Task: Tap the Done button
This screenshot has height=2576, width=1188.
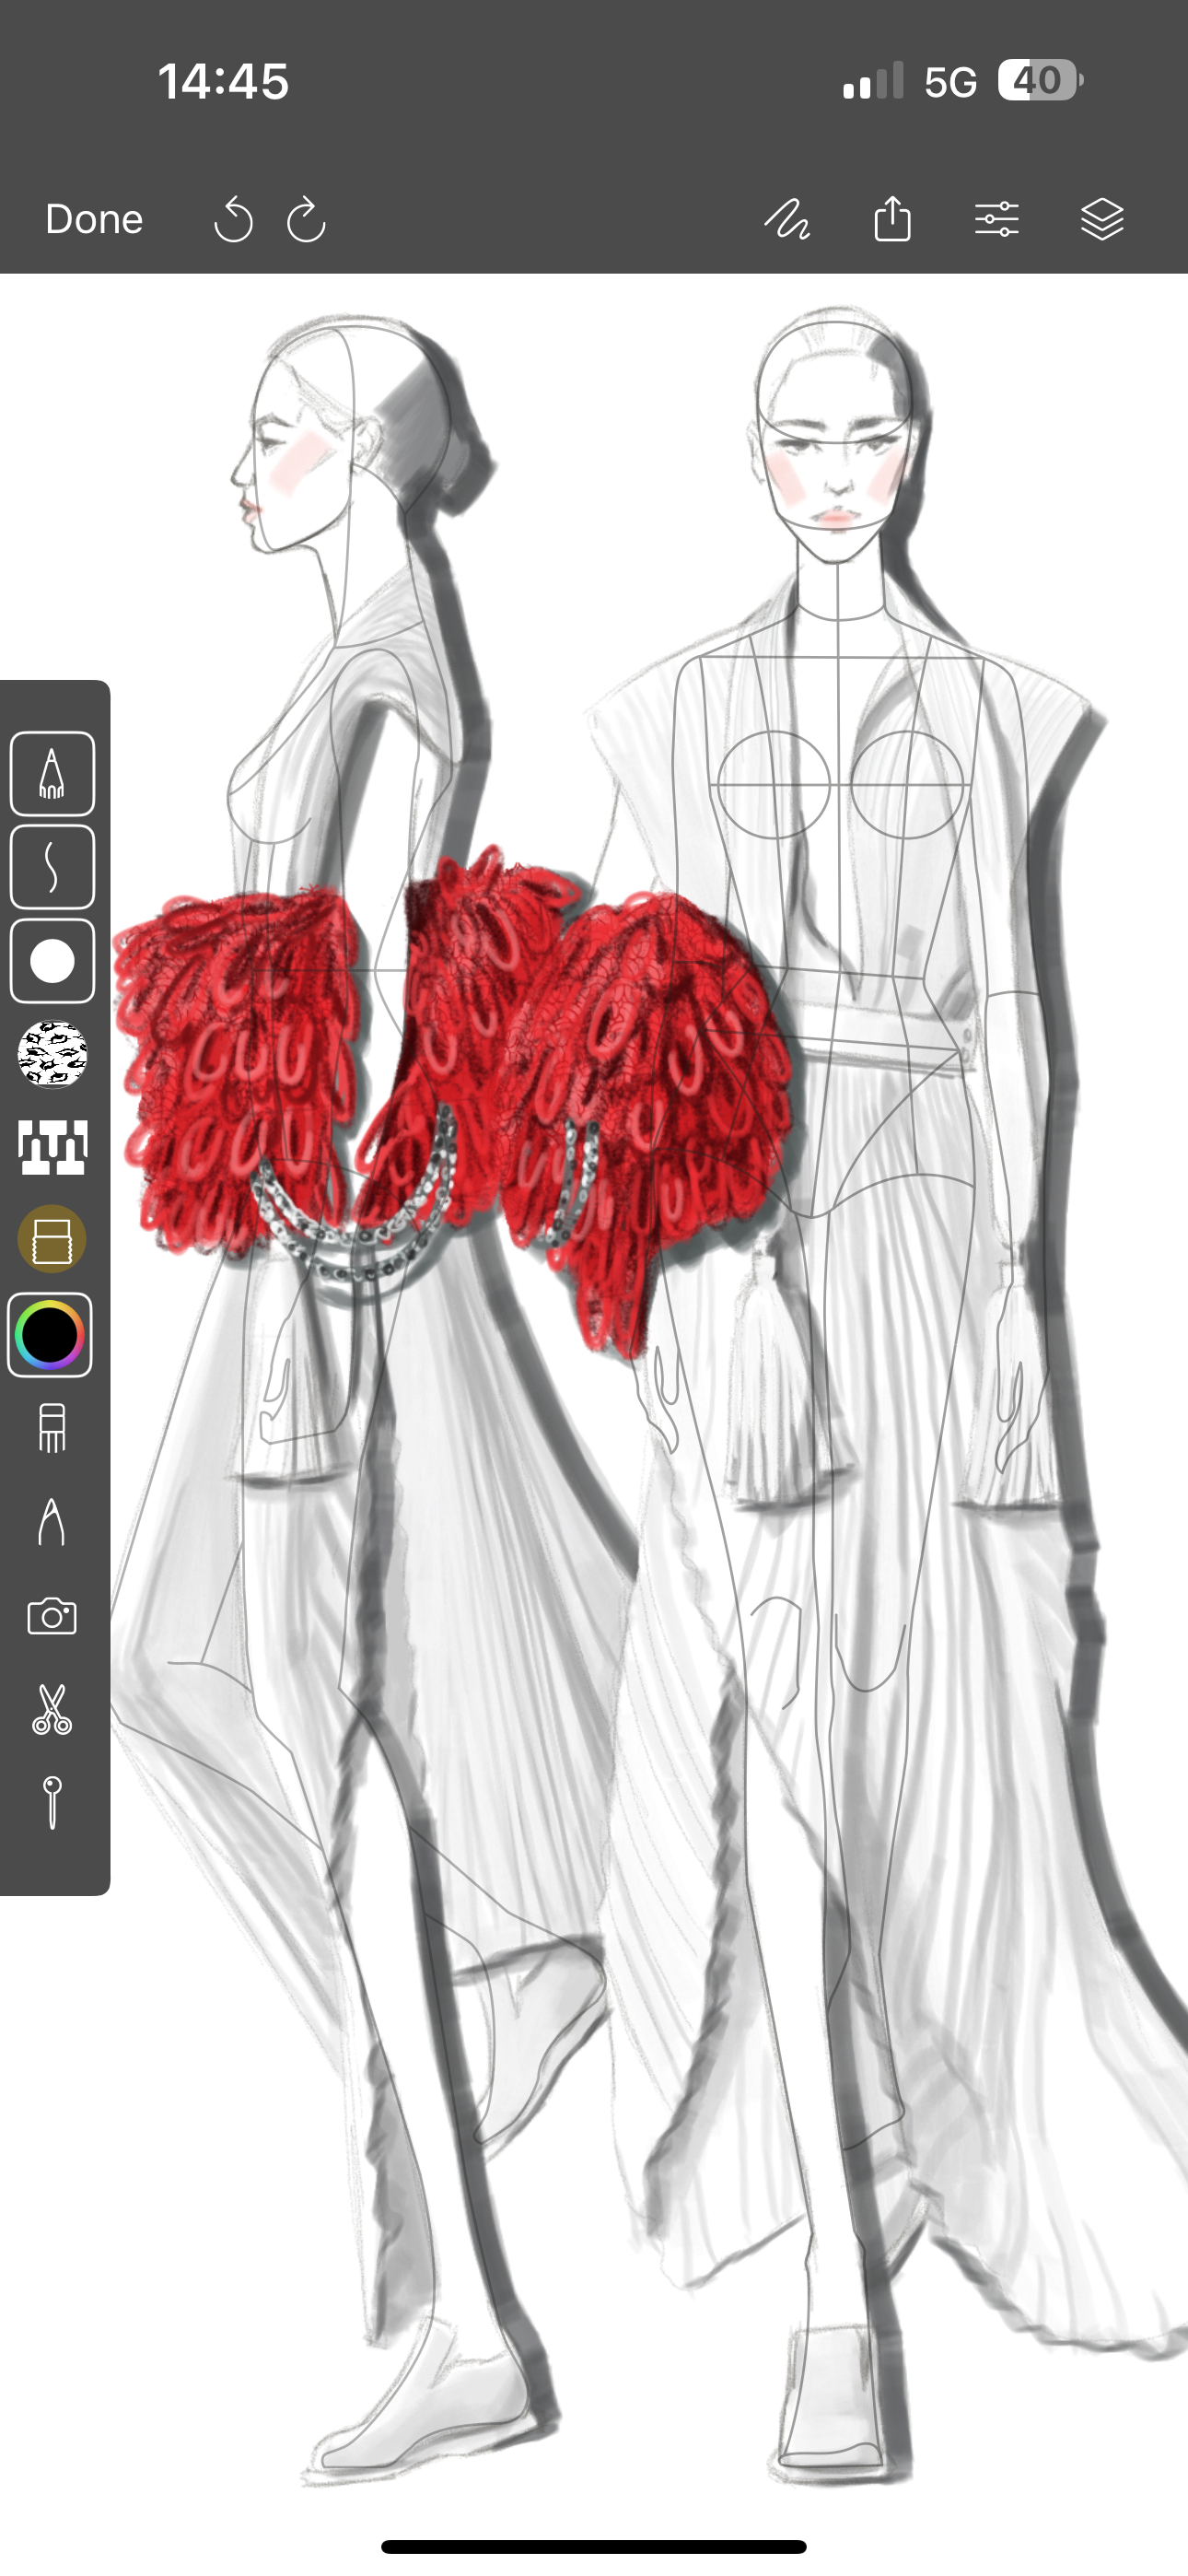Action: pyautogui.click(x=94, y=219)
